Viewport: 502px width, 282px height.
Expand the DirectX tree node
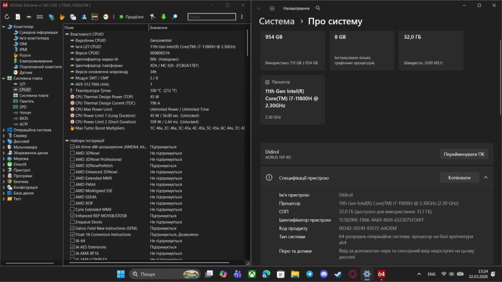(4, 164)
